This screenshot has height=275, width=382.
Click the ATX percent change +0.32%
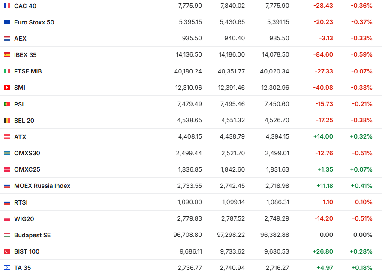(361, 137)
